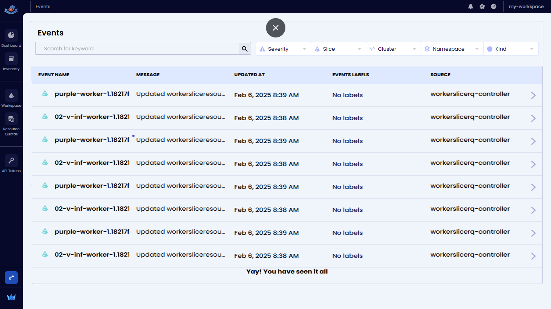Viewport: 551px width, 309px height.
Task: Click the notifications bell icon
Action: coord(471,6)
